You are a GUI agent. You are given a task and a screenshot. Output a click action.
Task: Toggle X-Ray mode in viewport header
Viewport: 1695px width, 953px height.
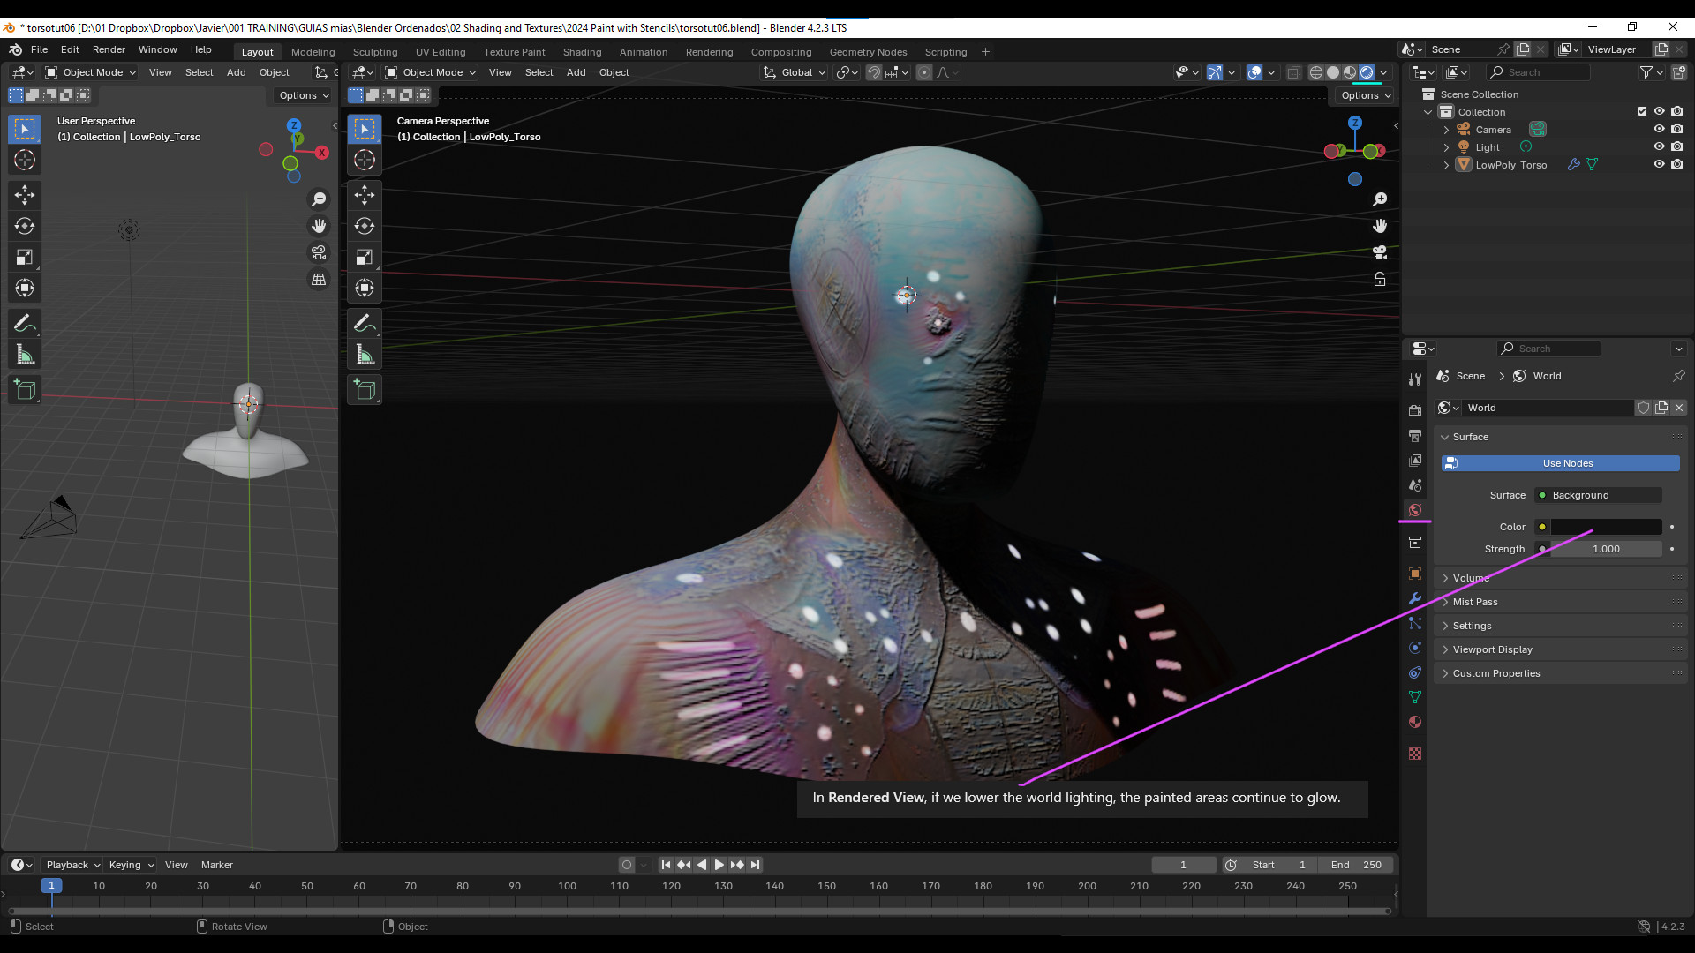[x=1293, y=72]
